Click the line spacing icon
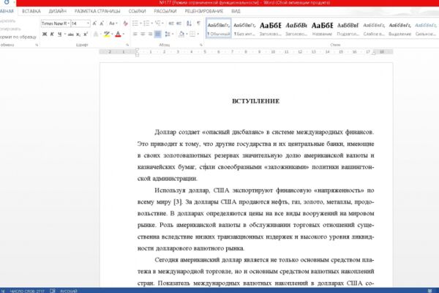 pos(168,34)
